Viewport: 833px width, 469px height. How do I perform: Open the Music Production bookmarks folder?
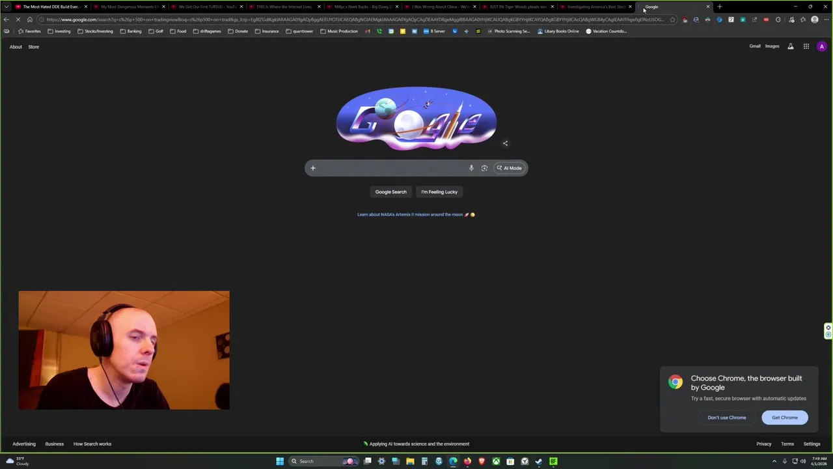(x=338, y=31)
